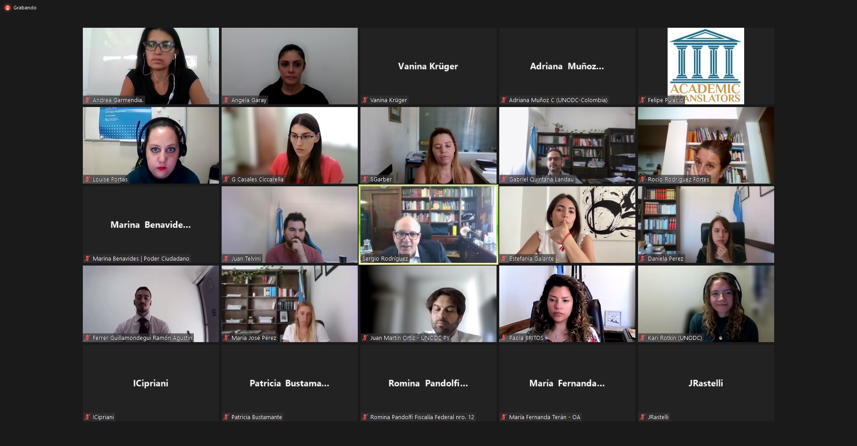Screen dimensions: 857x446
Task: Select Gabriel Quintana Landau's video tile
Action: point(567,146)
